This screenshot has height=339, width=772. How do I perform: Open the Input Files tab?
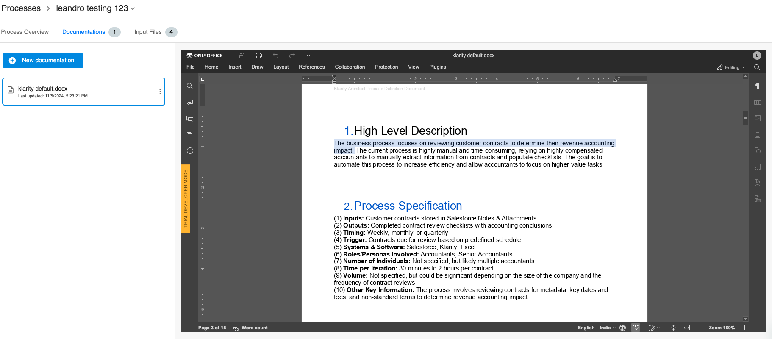[156, 32]
